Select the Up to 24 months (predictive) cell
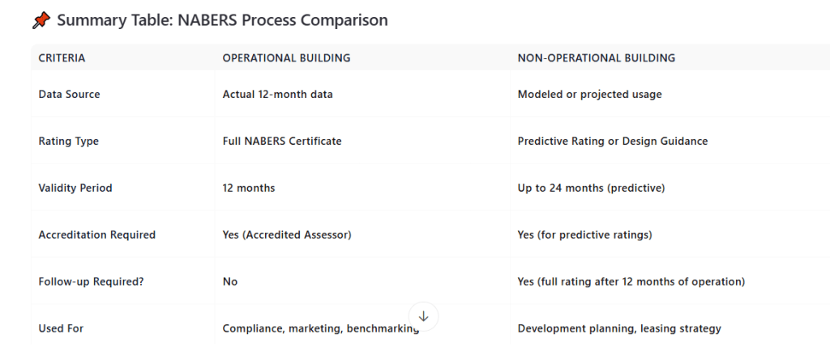Image resolution: width=830 pixels, height=347 pixels. tap(592, 188)
